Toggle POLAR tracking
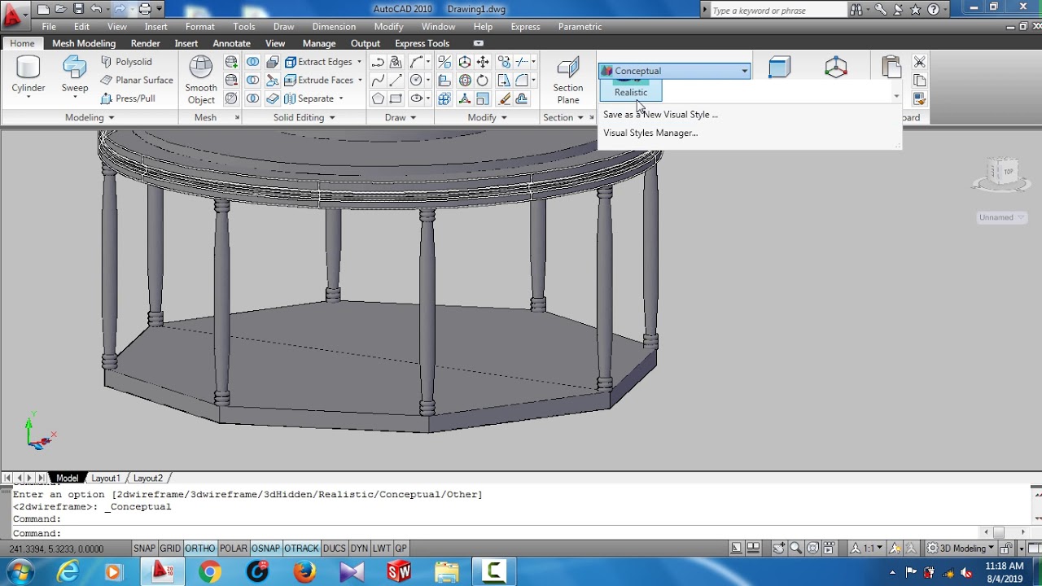The width and height of the screenshot is (1042, 586). pyautogui.click(x=234, y=549)
